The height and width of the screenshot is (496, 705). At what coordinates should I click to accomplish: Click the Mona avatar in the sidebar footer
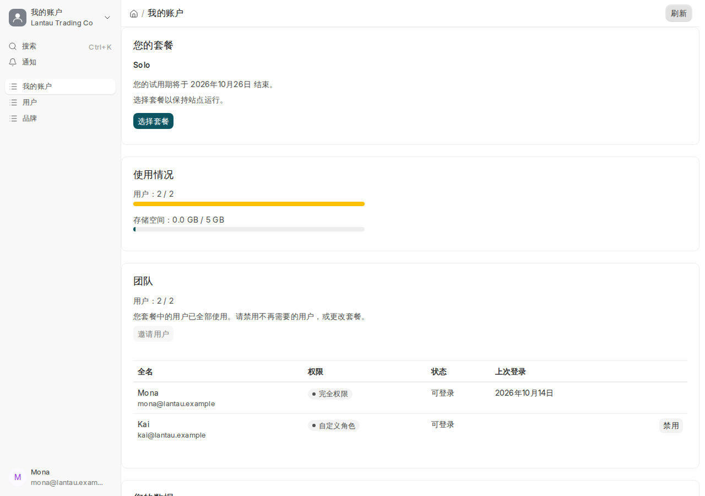click(18, 477)
